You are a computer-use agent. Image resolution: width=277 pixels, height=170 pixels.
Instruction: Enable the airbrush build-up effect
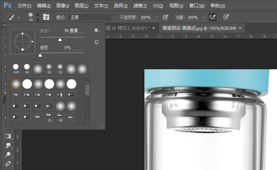coord(213,17)
